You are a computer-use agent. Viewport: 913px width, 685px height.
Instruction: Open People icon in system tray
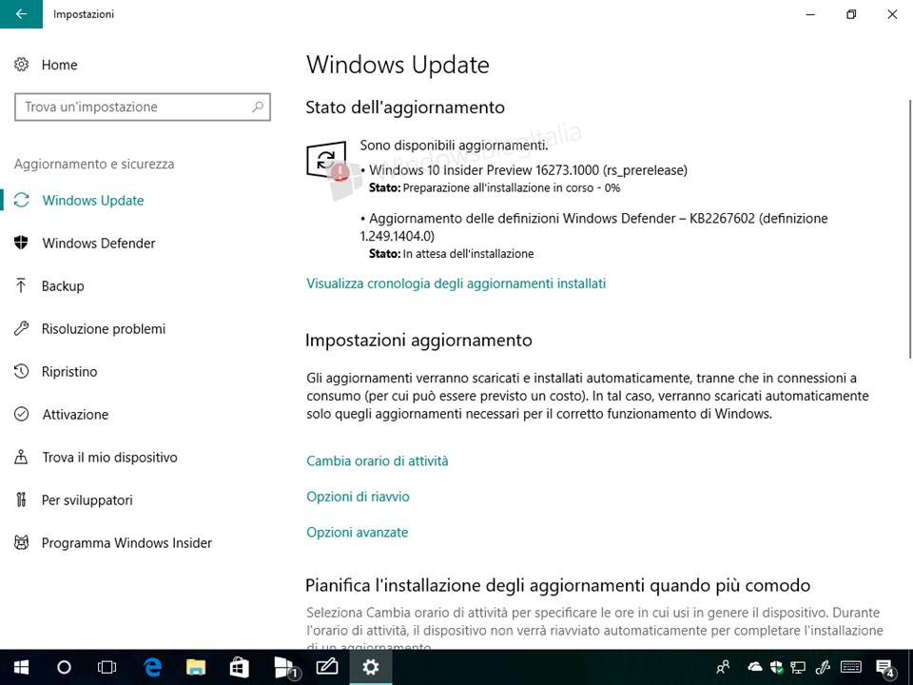pyautogui.click(x=724, y=667)
